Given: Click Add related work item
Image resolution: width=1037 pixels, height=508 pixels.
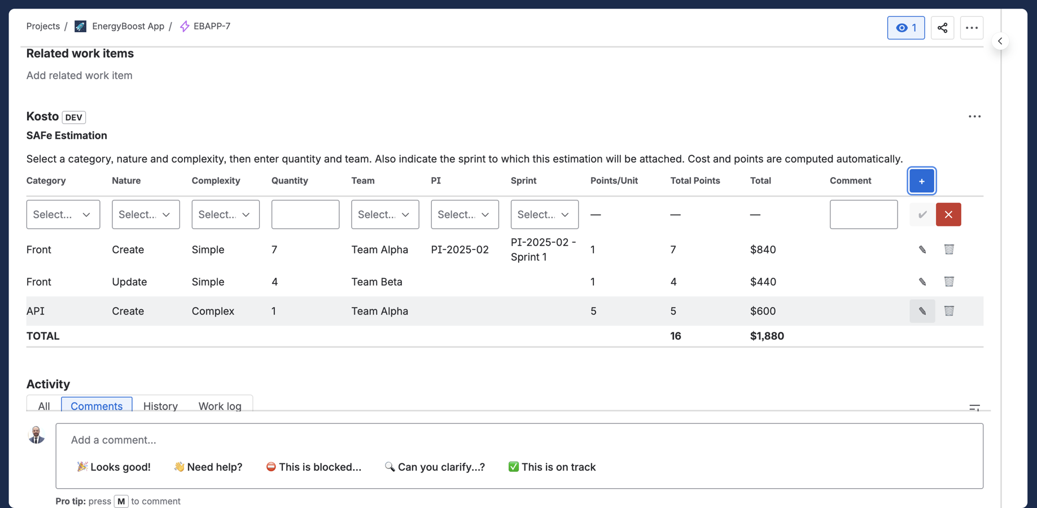Looking at the screenshot, I should tap(79, 75).
